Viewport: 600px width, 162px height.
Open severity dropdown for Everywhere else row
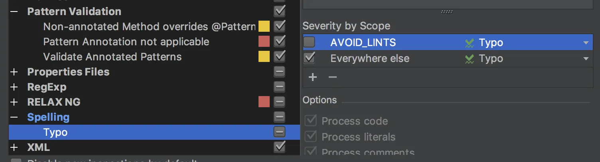pyautogui.click(x=586, y=59)
